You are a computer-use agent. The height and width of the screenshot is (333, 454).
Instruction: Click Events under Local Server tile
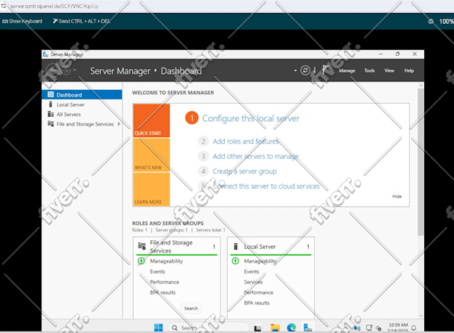point(252,271)
